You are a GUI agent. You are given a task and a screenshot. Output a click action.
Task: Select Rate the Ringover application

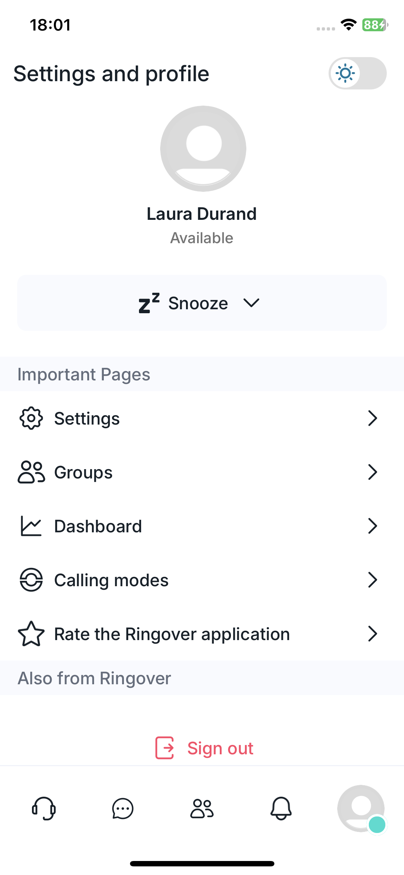click(x=172, y=634)
